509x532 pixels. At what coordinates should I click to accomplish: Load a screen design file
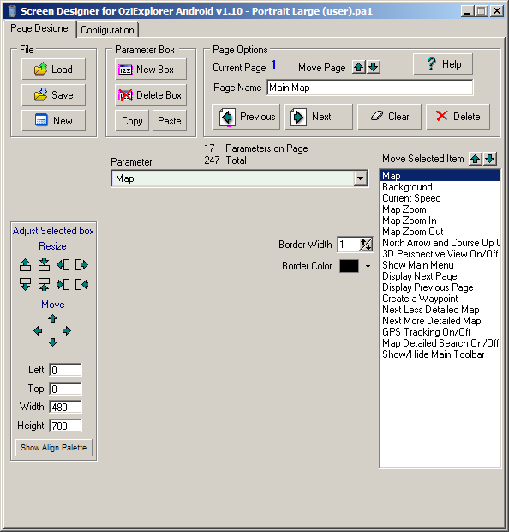[x=53, y=69]
